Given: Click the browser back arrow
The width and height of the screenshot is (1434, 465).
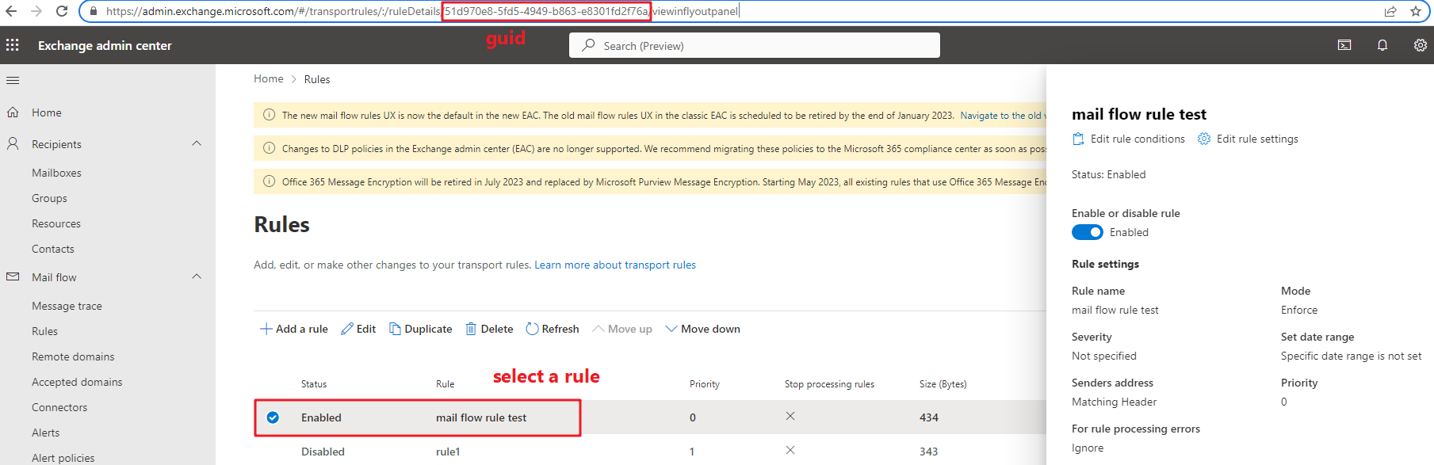Looking at the screenshot, I should click(x=12, y=11).
